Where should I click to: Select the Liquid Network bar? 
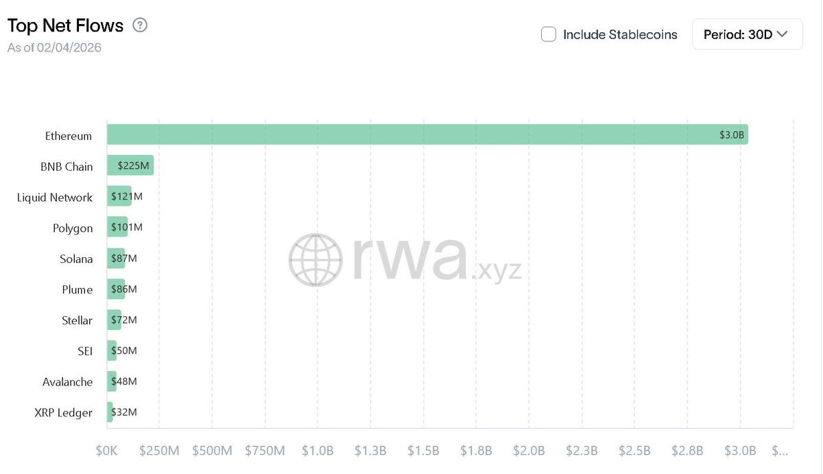pos(119,197)
